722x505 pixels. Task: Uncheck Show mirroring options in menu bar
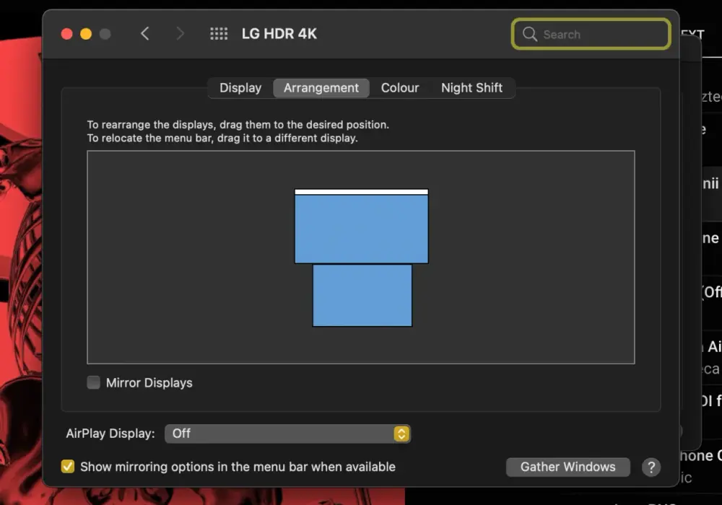pyautogui.click(x=68, y=466)
